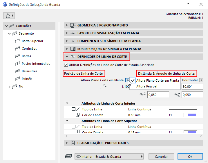The image size is (208, 163).
Task: Click the help question mark icon
Action: [x=188, y=5]
